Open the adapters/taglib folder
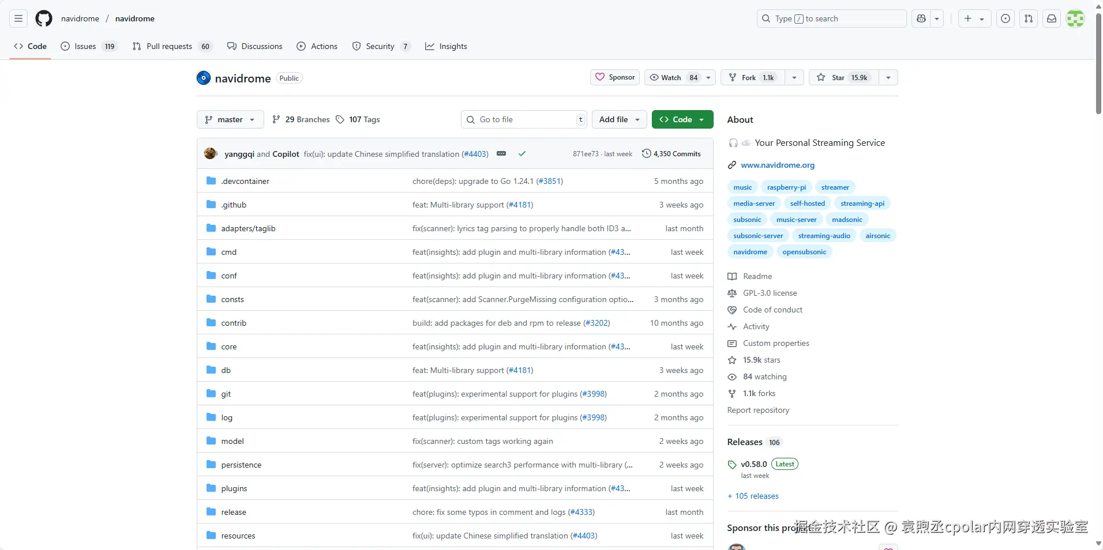This screenshot has width=1103, height=550. [x=248, y=229]
